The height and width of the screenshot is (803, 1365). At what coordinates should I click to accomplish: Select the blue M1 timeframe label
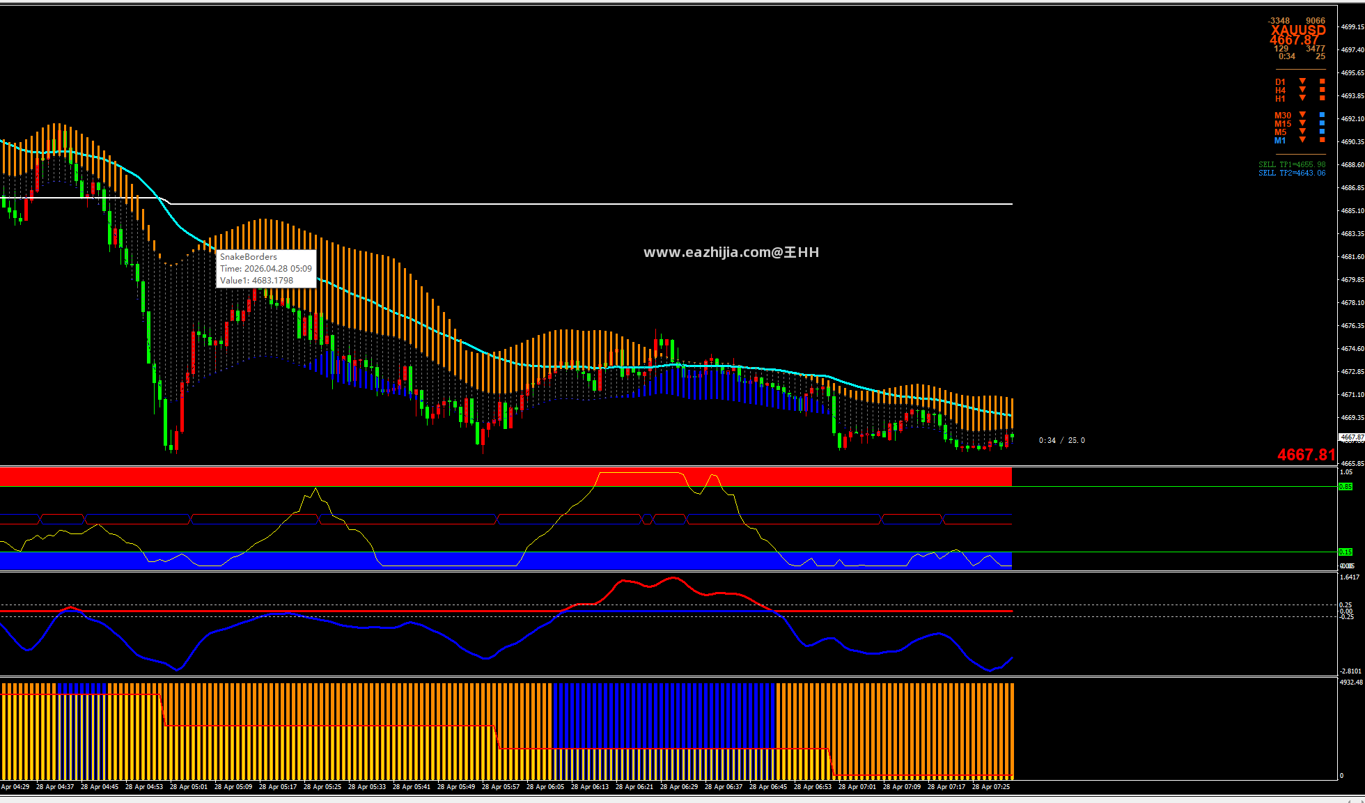point(1280,141)
